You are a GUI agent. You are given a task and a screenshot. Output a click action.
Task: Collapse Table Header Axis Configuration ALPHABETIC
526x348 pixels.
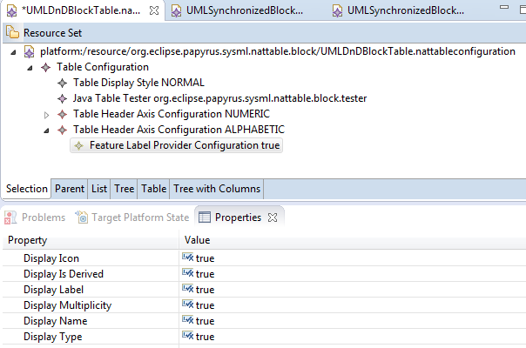click(46, 130)
